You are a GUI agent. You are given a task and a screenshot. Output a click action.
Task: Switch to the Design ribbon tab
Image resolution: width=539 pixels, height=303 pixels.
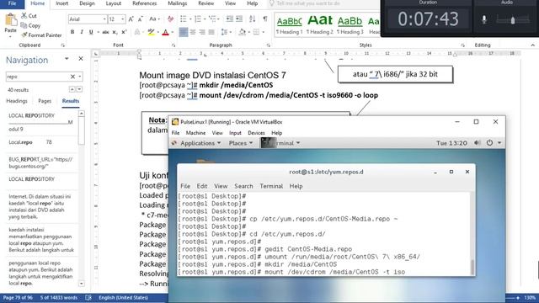(87, 3)
